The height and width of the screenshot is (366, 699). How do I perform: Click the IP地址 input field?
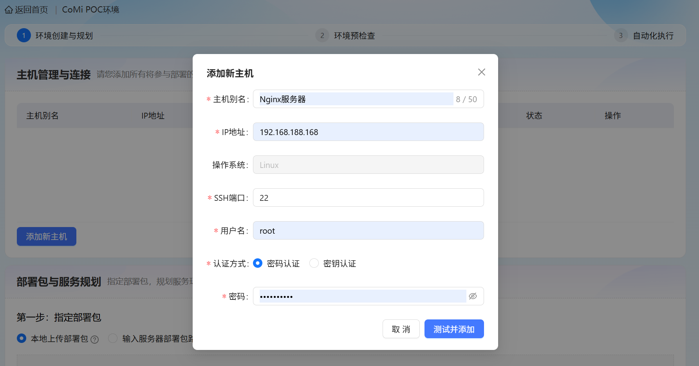[368, 132]
